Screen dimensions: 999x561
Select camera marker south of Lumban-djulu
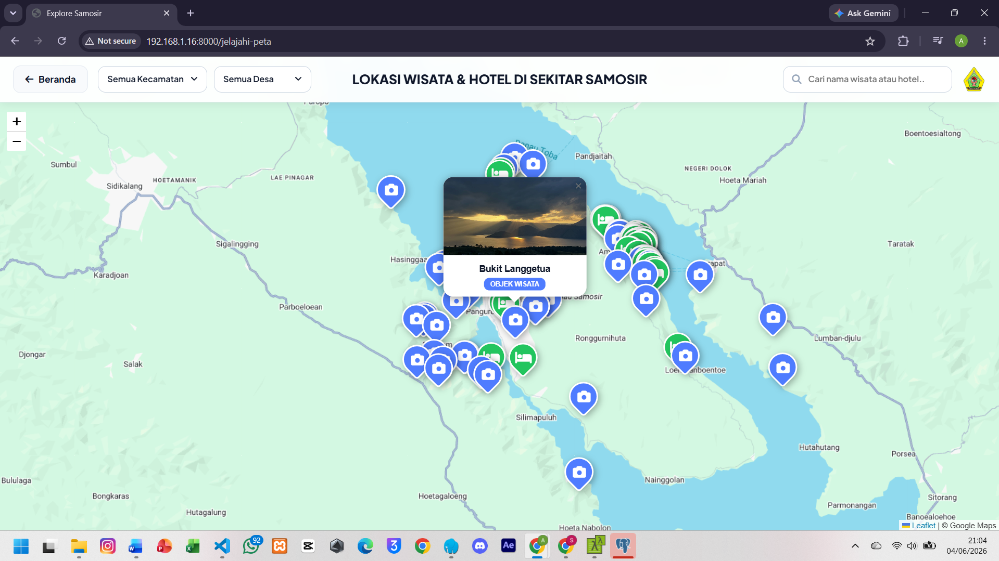782,369
